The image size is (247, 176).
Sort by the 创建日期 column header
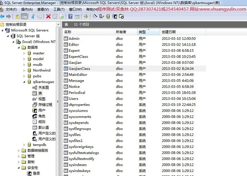183,32
